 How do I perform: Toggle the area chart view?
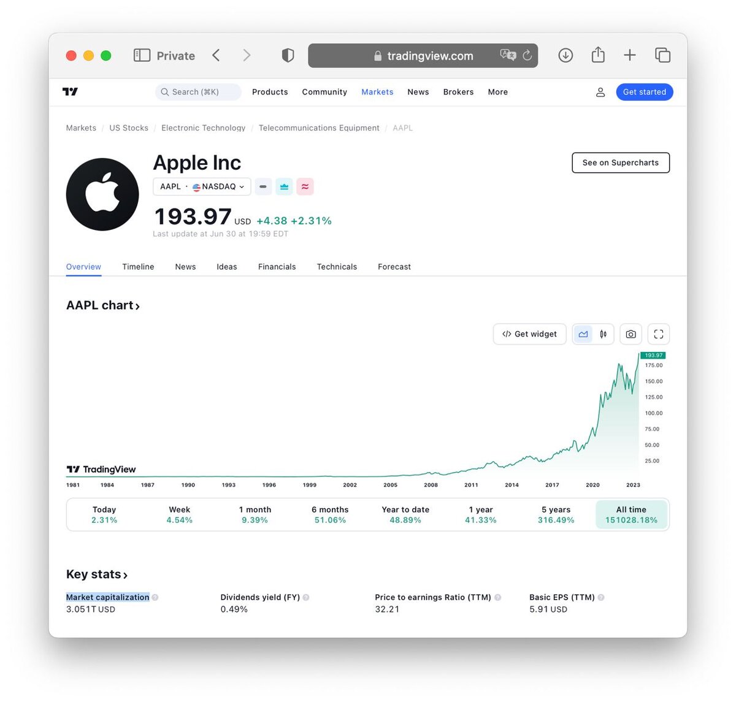(x=583, y=334)
